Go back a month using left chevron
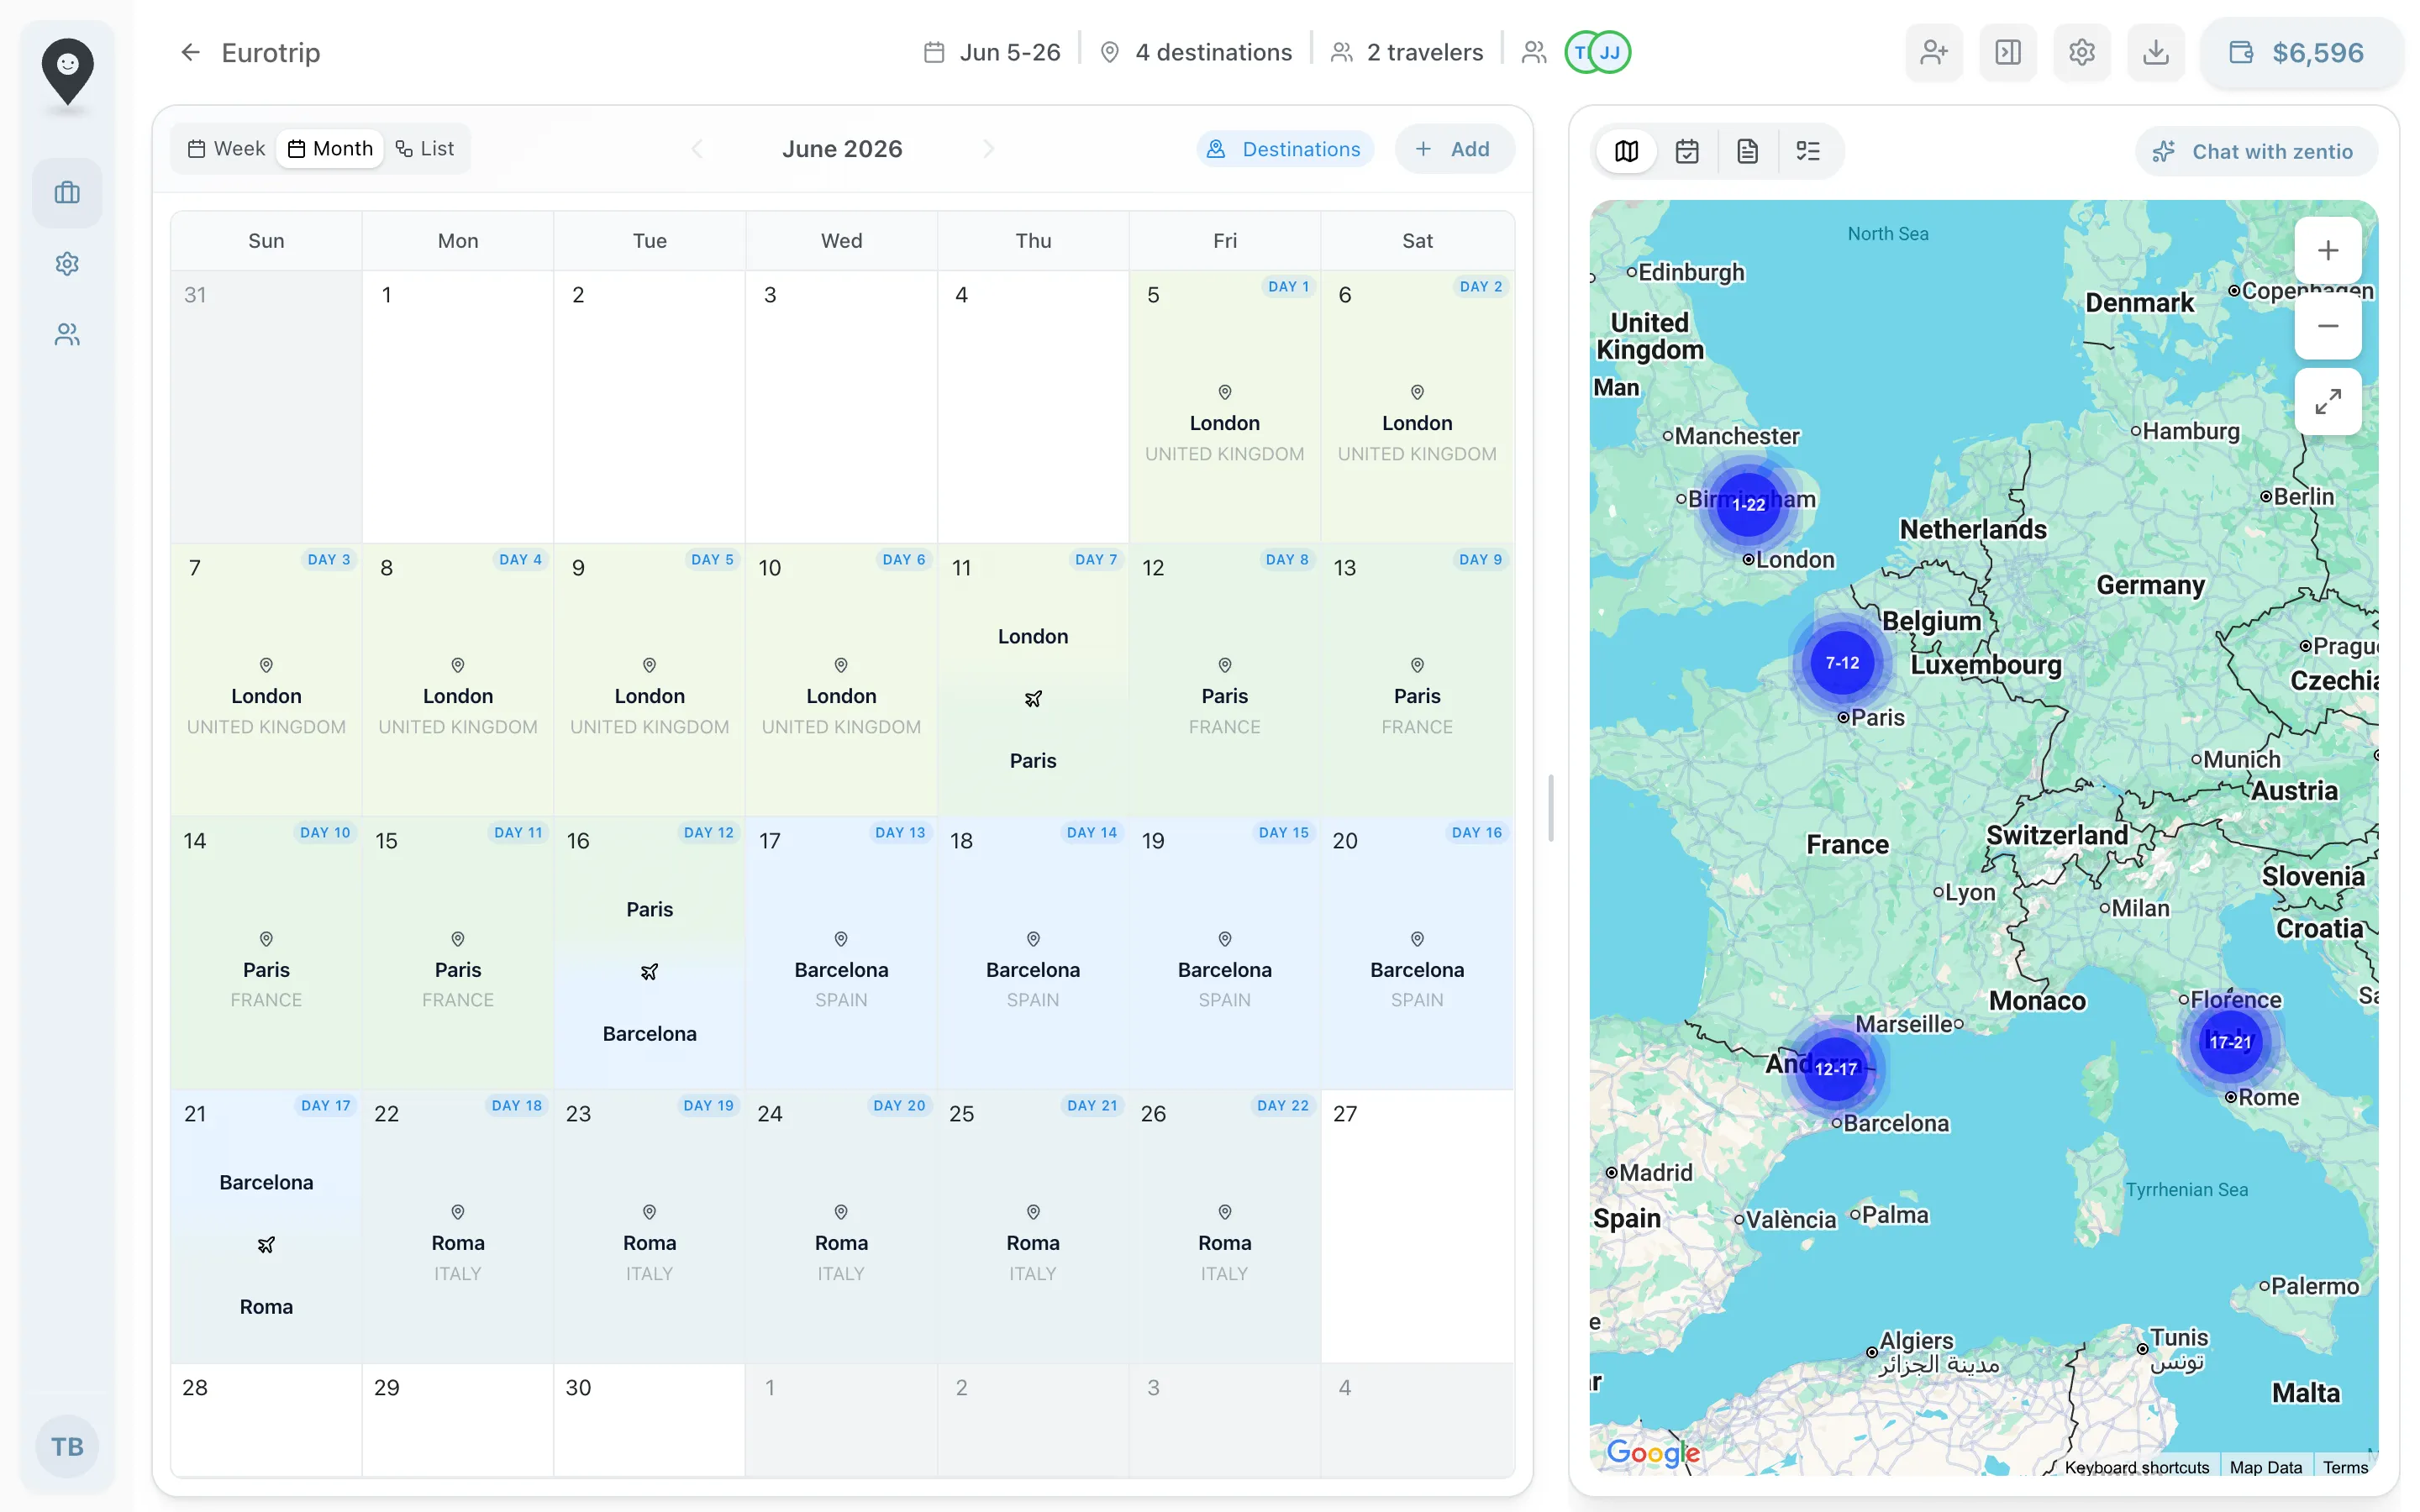Viewport: 2420px width, 1512px height. click(697, 148)
